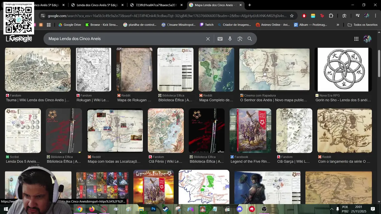Open Firefox from the taskbar
This screenshot has height=214, width=381.
pyautogui.click(x=92, y=209)
